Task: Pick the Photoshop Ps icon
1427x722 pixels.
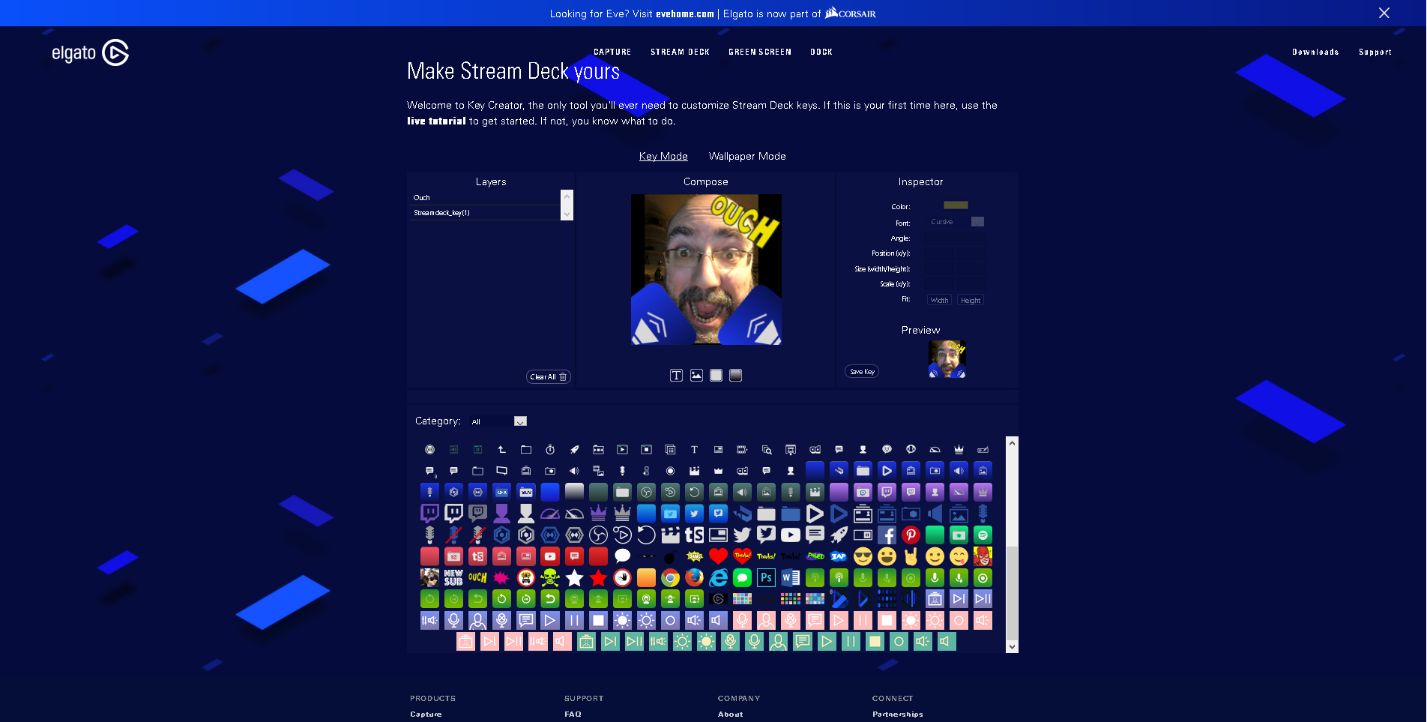Action: tap(766, 578)
